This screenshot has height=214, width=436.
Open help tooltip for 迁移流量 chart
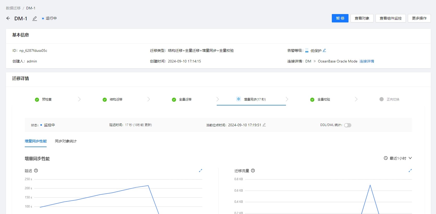pyautogui.click(x=253, y=171)
